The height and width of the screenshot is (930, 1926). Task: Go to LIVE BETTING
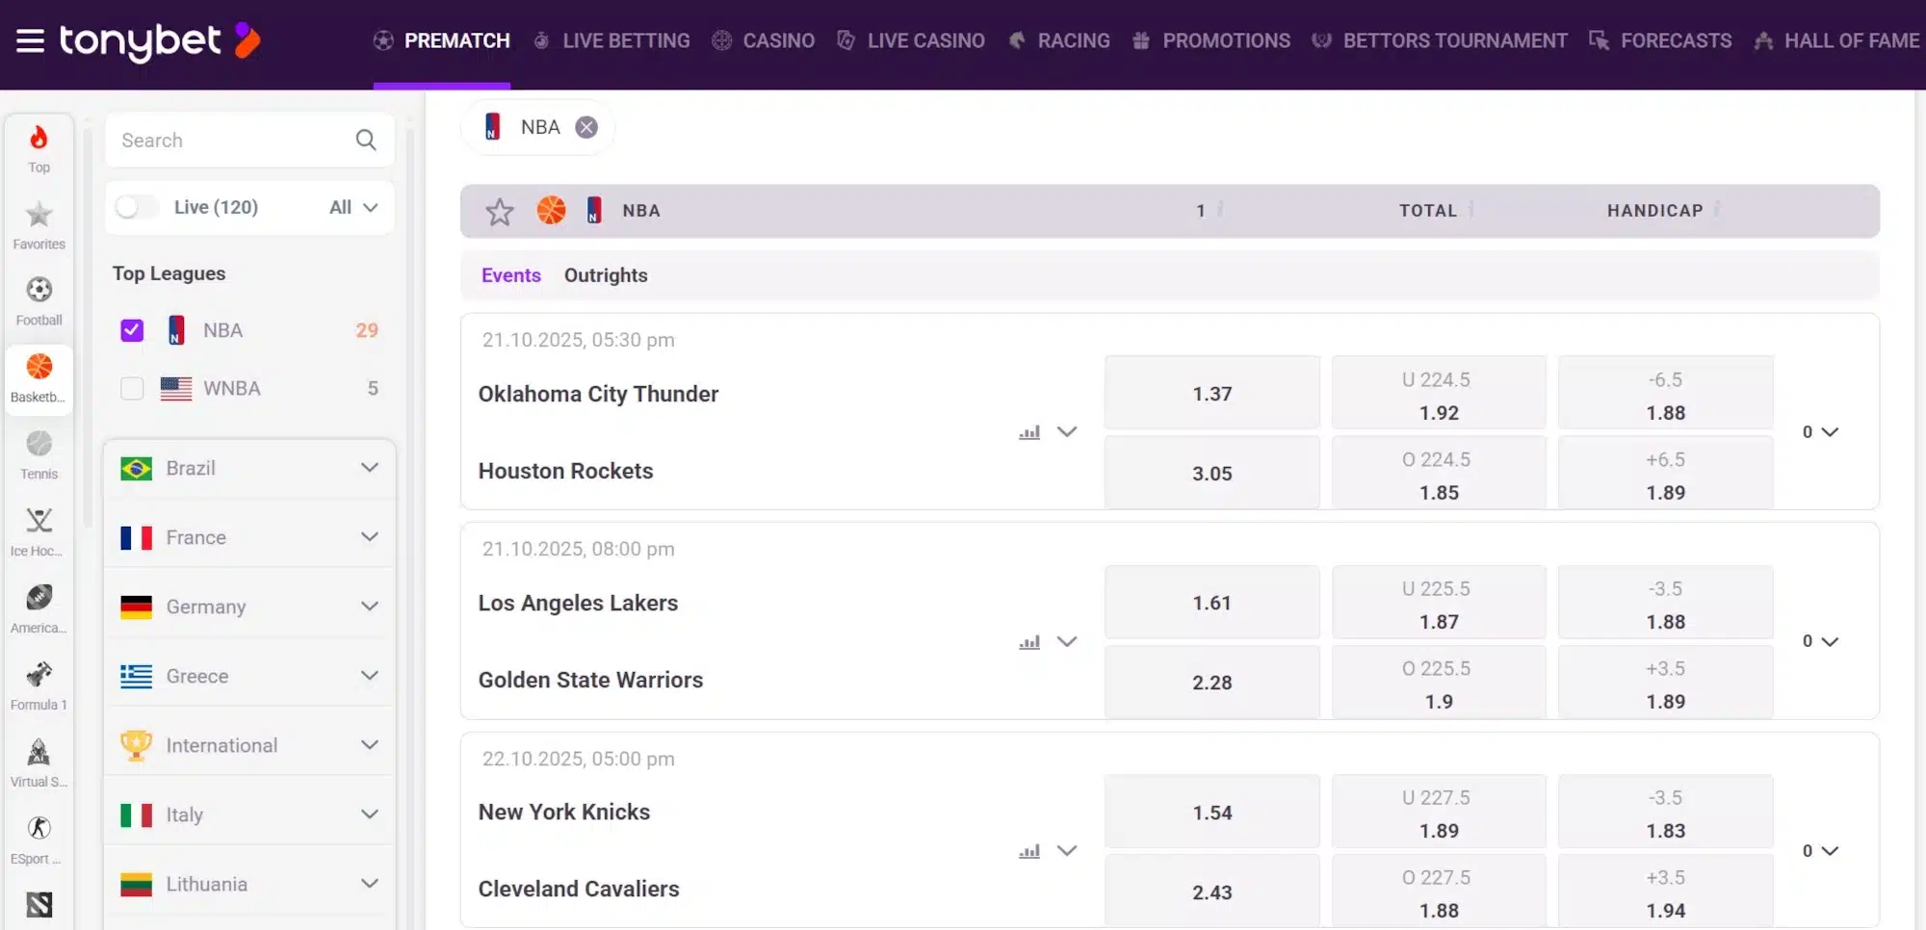pos(612,40)
